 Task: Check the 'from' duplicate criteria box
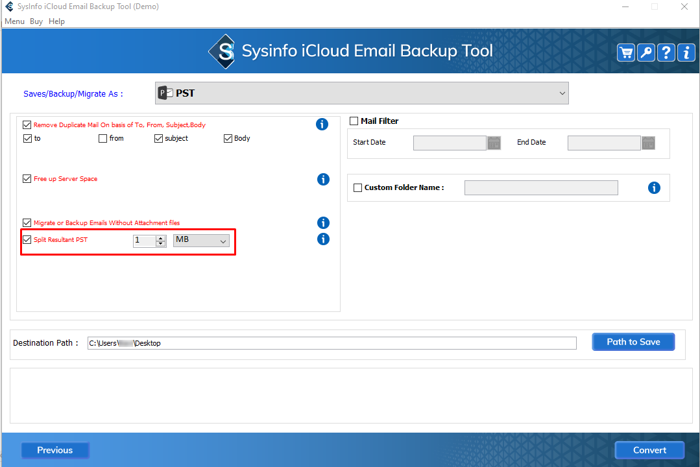pos(103,138)
